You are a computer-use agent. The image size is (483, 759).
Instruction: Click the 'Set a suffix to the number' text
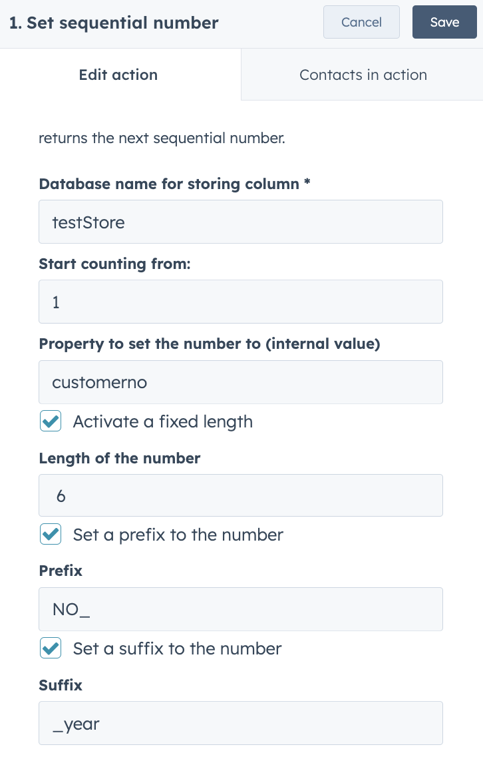[x=177, y=648]
